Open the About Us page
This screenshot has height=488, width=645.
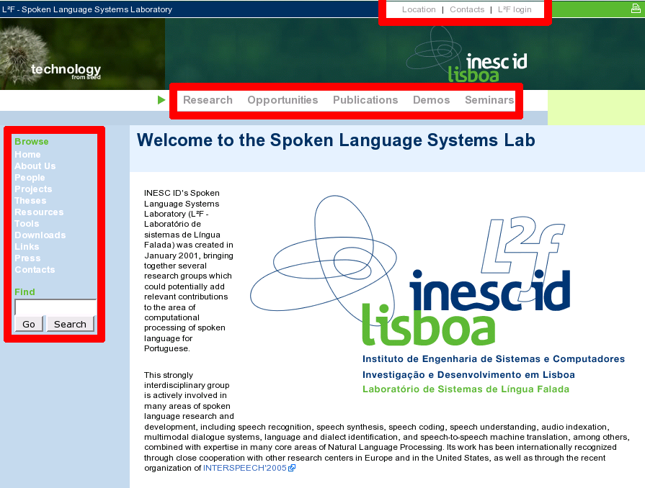(x=35, y=166)
